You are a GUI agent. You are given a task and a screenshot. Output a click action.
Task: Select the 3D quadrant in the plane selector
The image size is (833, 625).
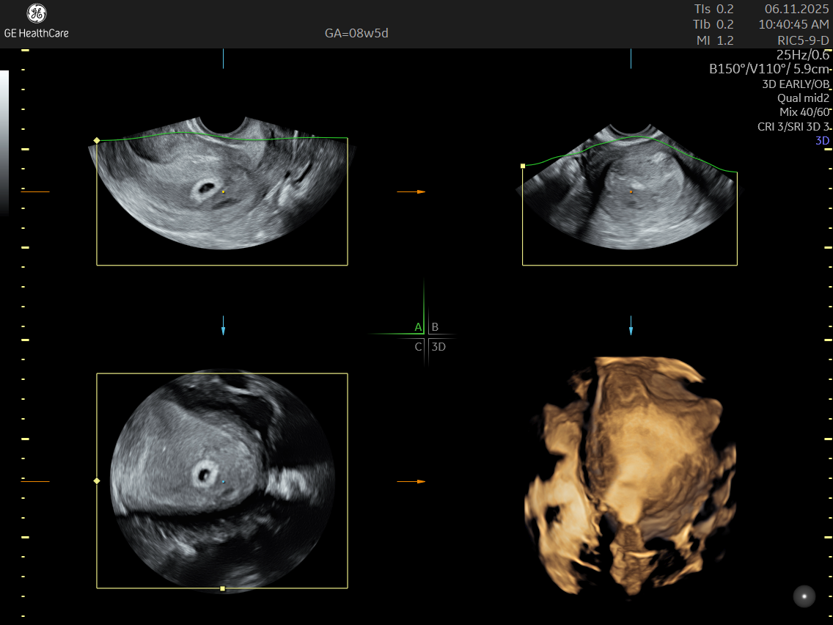coord(438,346)
